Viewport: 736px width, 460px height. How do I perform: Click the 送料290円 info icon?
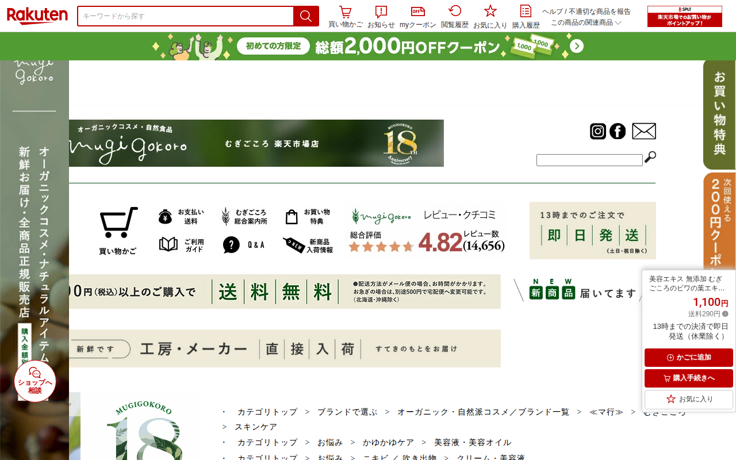click(x=725, y=314)
